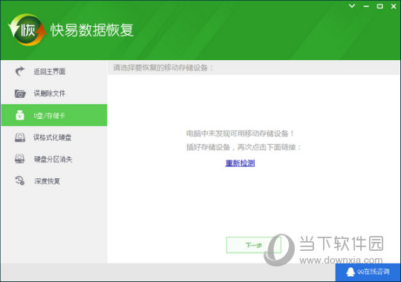Open QQ在线咨询 online consultation
401x282 pixels.
[368, 272]
